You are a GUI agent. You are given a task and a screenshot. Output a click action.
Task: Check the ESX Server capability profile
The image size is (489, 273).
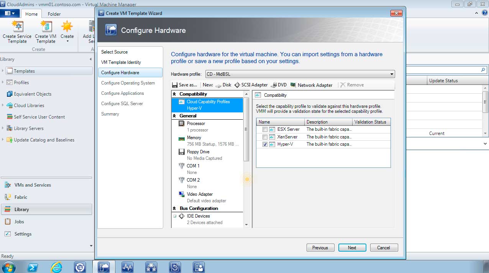pyautogui.click(x=265, y=129)
